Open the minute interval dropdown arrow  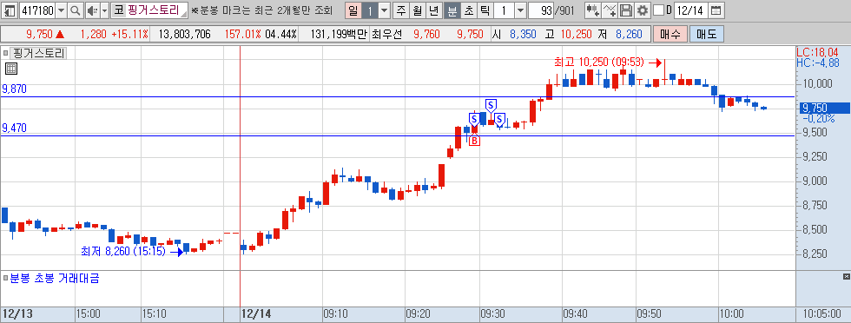(520, 10)
